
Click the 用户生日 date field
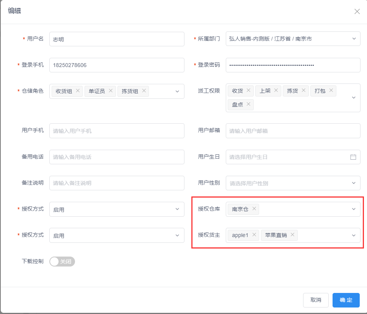point(293,157)
